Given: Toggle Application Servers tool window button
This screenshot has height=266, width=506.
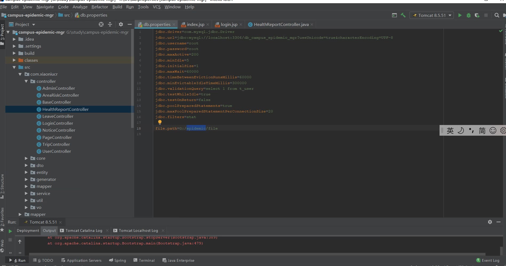Looking at the screenshot, I should pyautogui.click(x=81, y=260).
